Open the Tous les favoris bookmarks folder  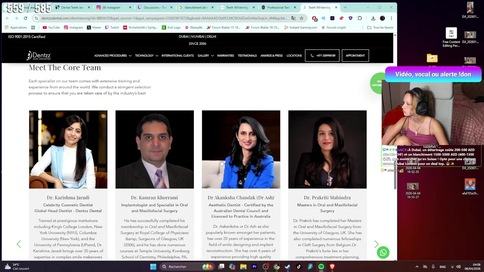coord(380,28)
